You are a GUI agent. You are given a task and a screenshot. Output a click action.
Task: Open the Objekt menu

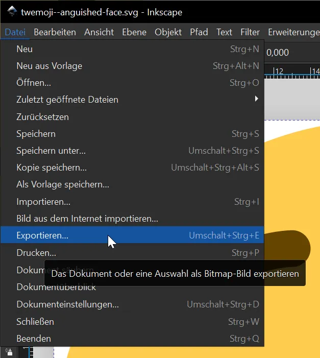168,32
